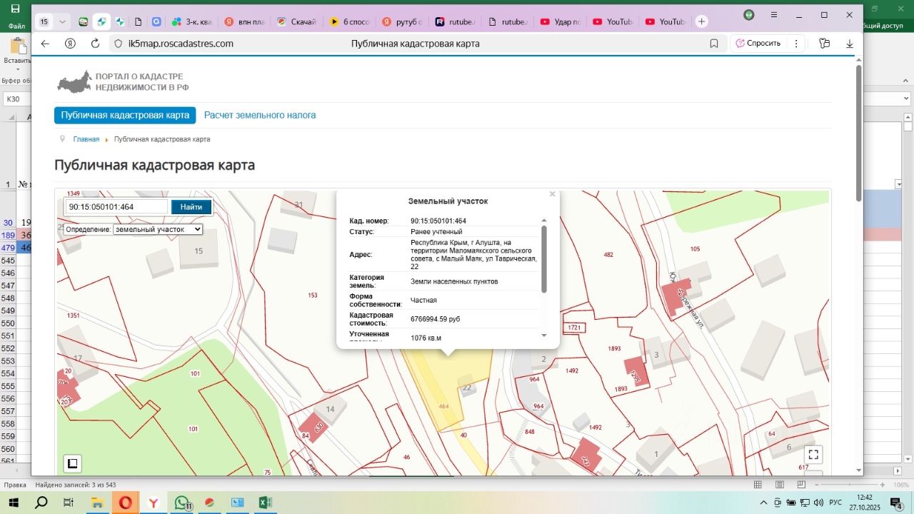
Task: Show hidden system tray icons
Action: point(764,503)
